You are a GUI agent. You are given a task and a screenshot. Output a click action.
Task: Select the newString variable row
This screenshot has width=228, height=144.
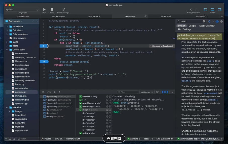point(94,107)
